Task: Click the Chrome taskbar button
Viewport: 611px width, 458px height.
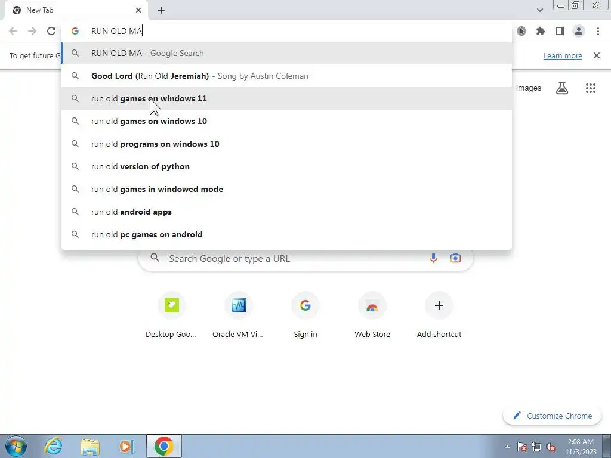Action: click(x=164, y=446)
